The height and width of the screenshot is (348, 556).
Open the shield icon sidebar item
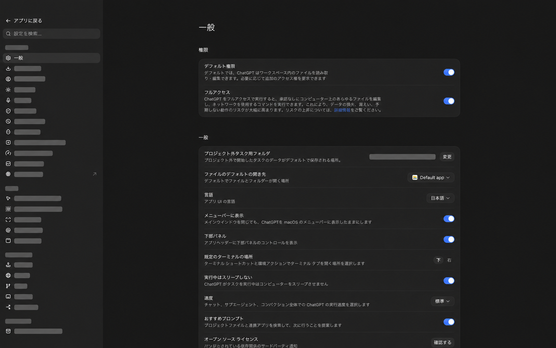click(x=8, y=111)
